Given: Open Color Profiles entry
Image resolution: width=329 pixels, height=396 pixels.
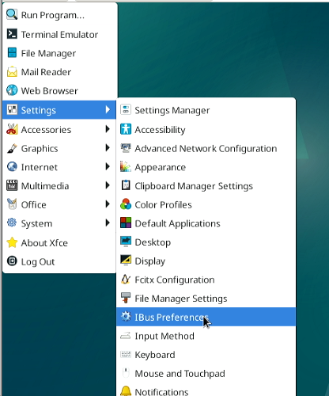Looking at the screenshot, I should 206,204.
